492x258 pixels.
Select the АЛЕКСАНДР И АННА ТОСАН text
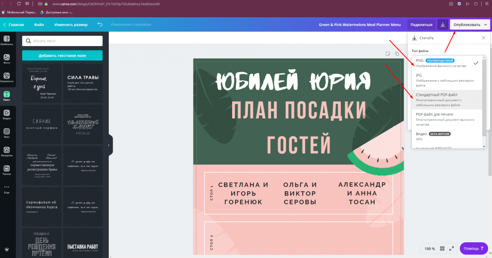[x=362, y=193]
